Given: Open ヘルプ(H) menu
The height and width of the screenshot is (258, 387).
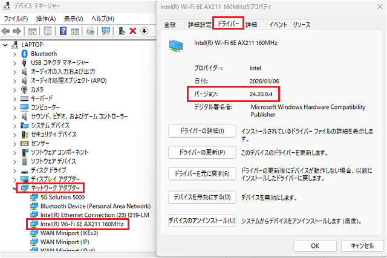Looking at the screenshot, I should [x=103, y=19].
